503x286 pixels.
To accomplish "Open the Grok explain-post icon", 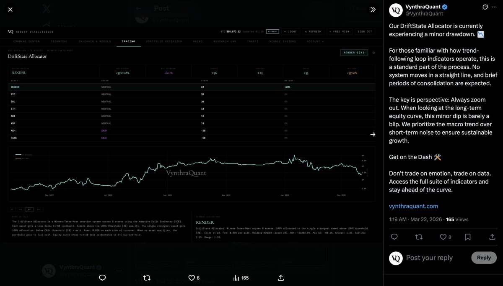I will pos(485,7).
